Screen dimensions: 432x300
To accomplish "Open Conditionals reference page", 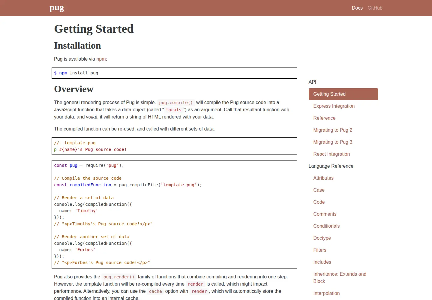I will pyautogui.click(x=326, y=226).
